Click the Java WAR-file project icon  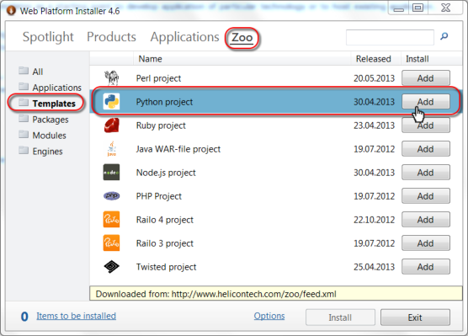tap(112, 149)
